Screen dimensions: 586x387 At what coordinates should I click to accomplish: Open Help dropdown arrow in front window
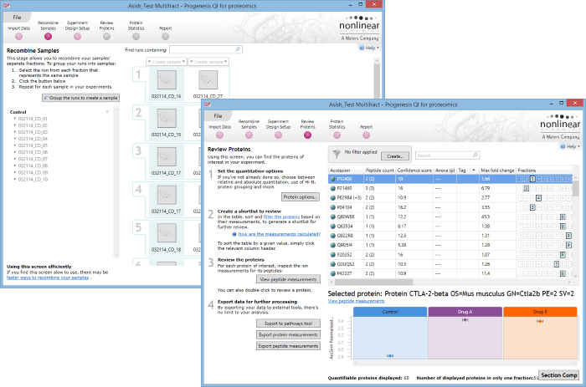579,146
